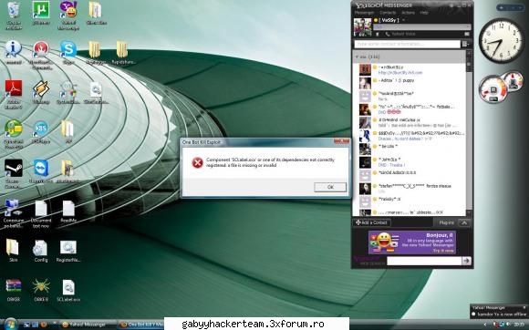Click Firefox quick launch taskbar icon
The width and height of the screenshot is (529, 330).
(43, 325)
